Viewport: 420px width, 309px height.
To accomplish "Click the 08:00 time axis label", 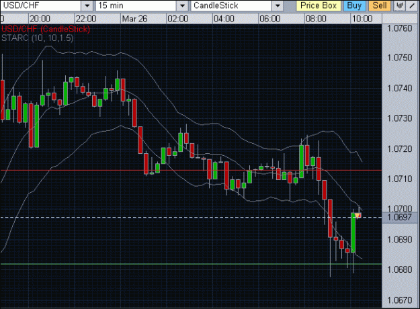I will pyautogui.click(x=317, y=19).
